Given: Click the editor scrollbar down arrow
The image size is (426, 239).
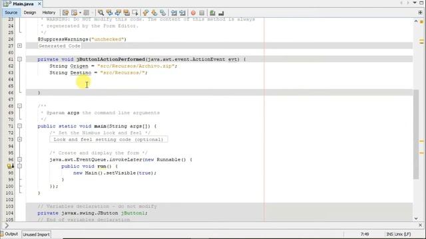Looking at the screenshot, I should click(416, 218).
